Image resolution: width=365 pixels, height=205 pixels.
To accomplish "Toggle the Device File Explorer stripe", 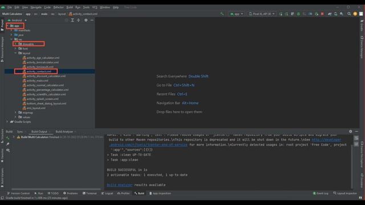I will 362,154.
